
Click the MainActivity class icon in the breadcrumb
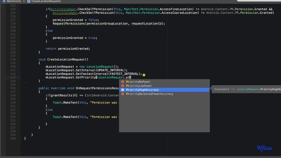(4, 1)
